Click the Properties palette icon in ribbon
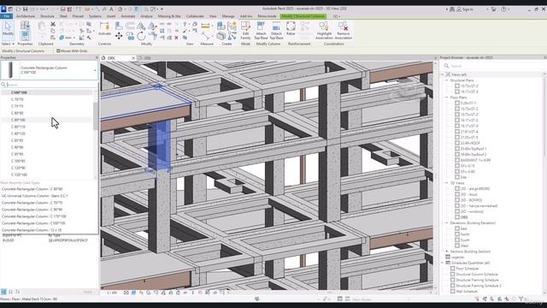 pyautogui.click(x=25, y=36)
